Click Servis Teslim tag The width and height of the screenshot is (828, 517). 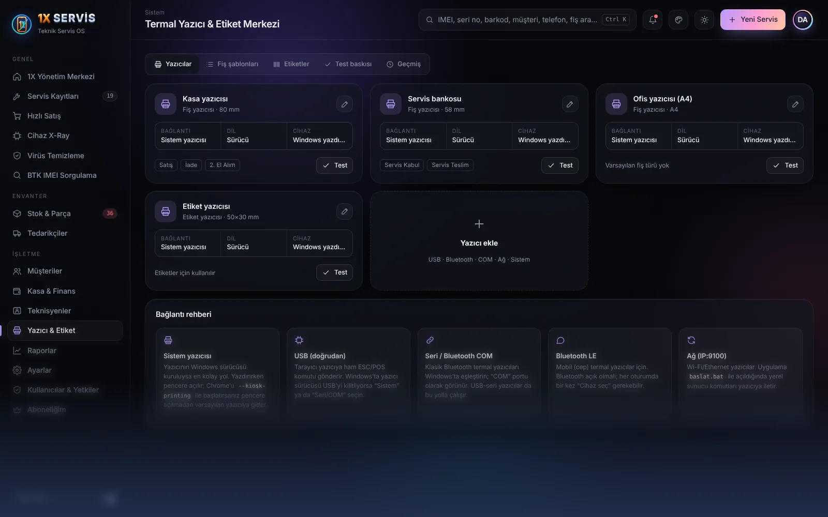pos(450,165)
